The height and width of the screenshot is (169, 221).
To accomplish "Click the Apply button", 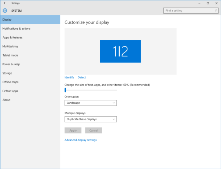I will [73, 131].
